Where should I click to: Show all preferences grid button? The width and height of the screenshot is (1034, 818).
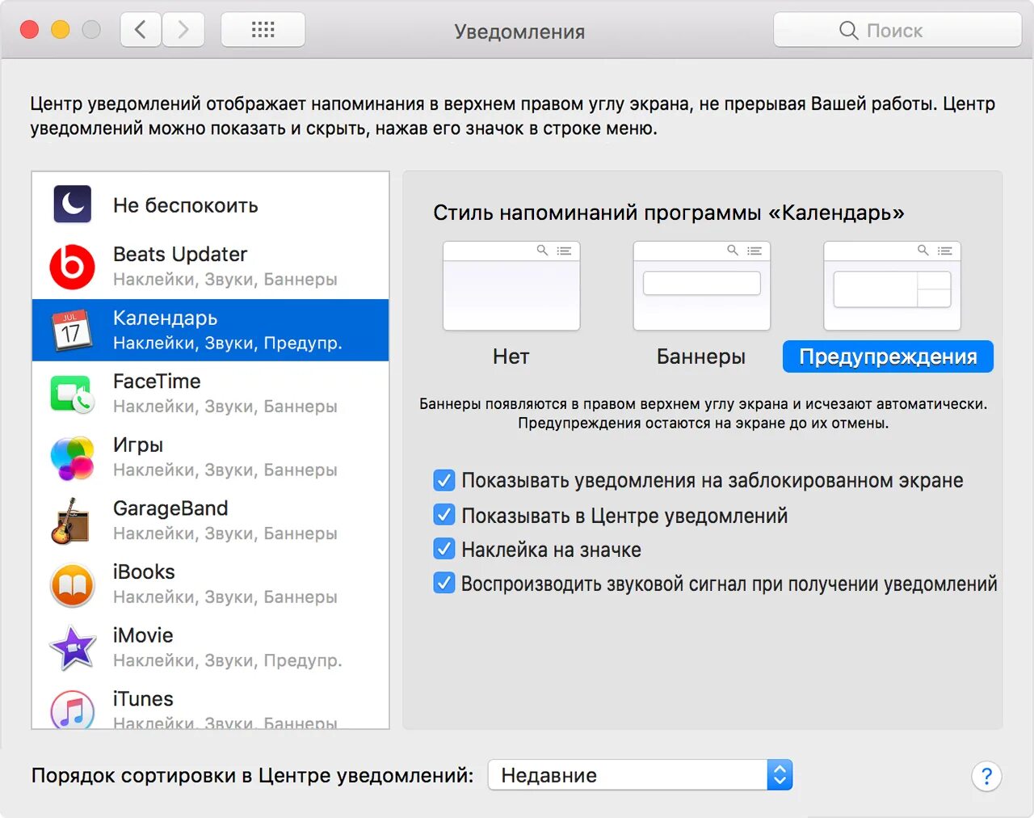(x=263, y=30)
